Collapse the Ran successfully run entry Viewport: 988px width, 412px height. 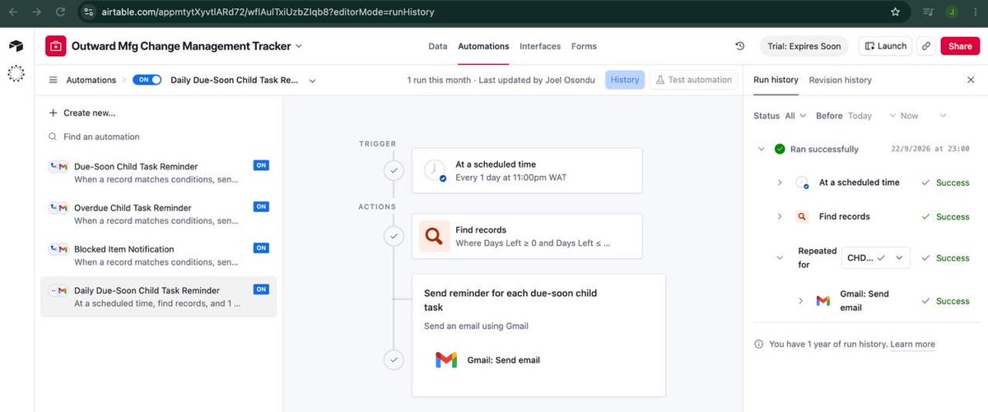(761, 149)
